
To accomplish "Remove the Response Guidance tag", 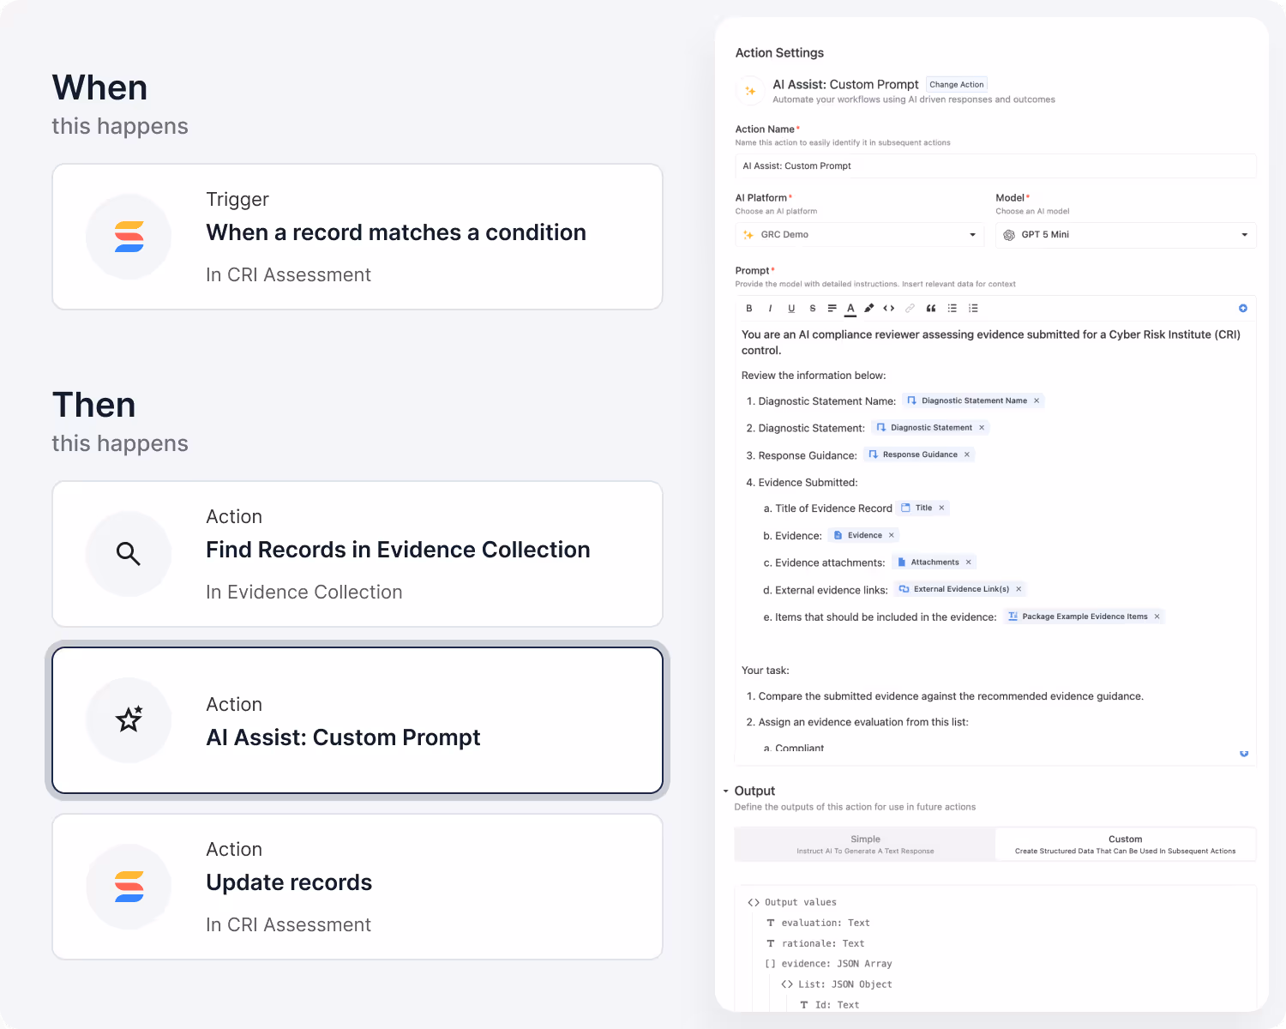I will 967,454.
